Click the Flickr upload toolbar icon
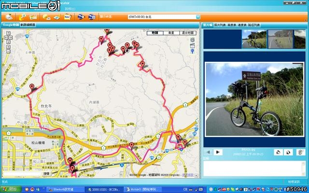 68,17
